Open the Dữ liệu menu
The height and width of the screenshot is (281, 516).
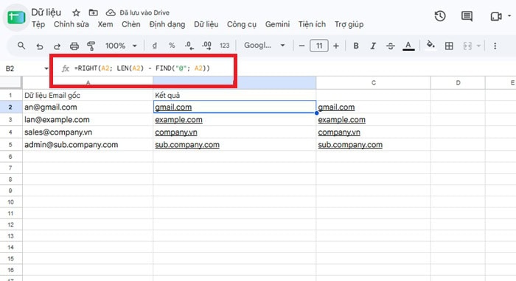(206, 24)
